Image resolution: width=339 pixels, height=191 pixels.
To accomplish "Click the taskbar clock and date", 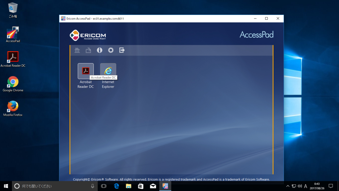I will coord(317,186).
